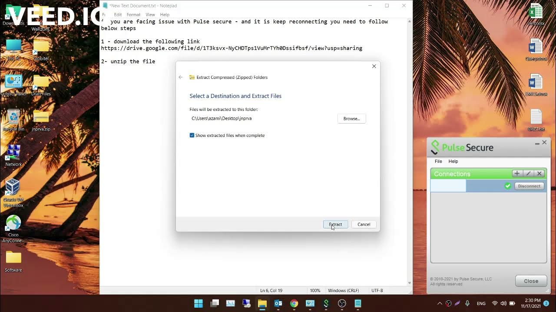
Task: Toggle Show extracted files when complete checkbox
Action: click(x=192, y=135)
